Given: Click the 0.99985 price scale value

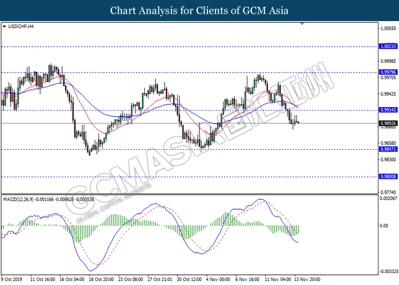Looking at the screenshot, I should click(x=388, y=62).
